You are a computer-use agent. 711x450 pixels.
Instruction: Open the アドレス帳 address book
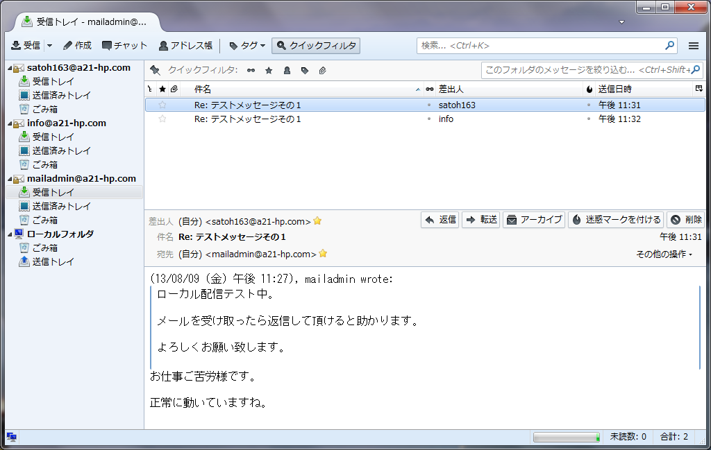[185, 45]
